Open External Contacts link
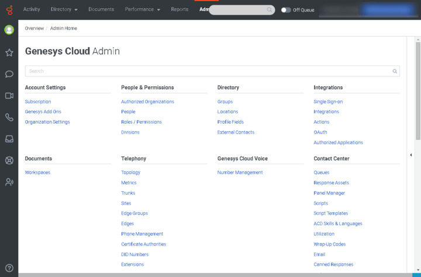The image size is (421, 277). coord(236,132)
